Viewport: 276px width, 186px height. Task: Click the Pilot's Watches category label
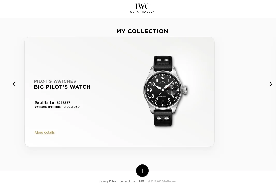(x=55, y=81)
